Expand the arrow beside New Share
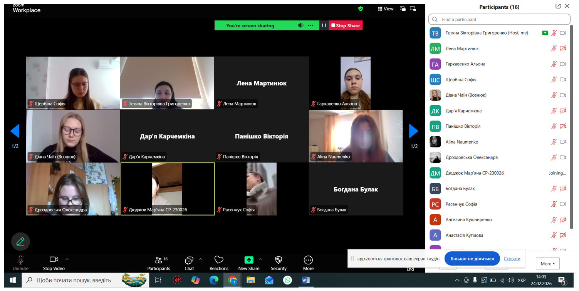579x291 pixels. point(260,259)
